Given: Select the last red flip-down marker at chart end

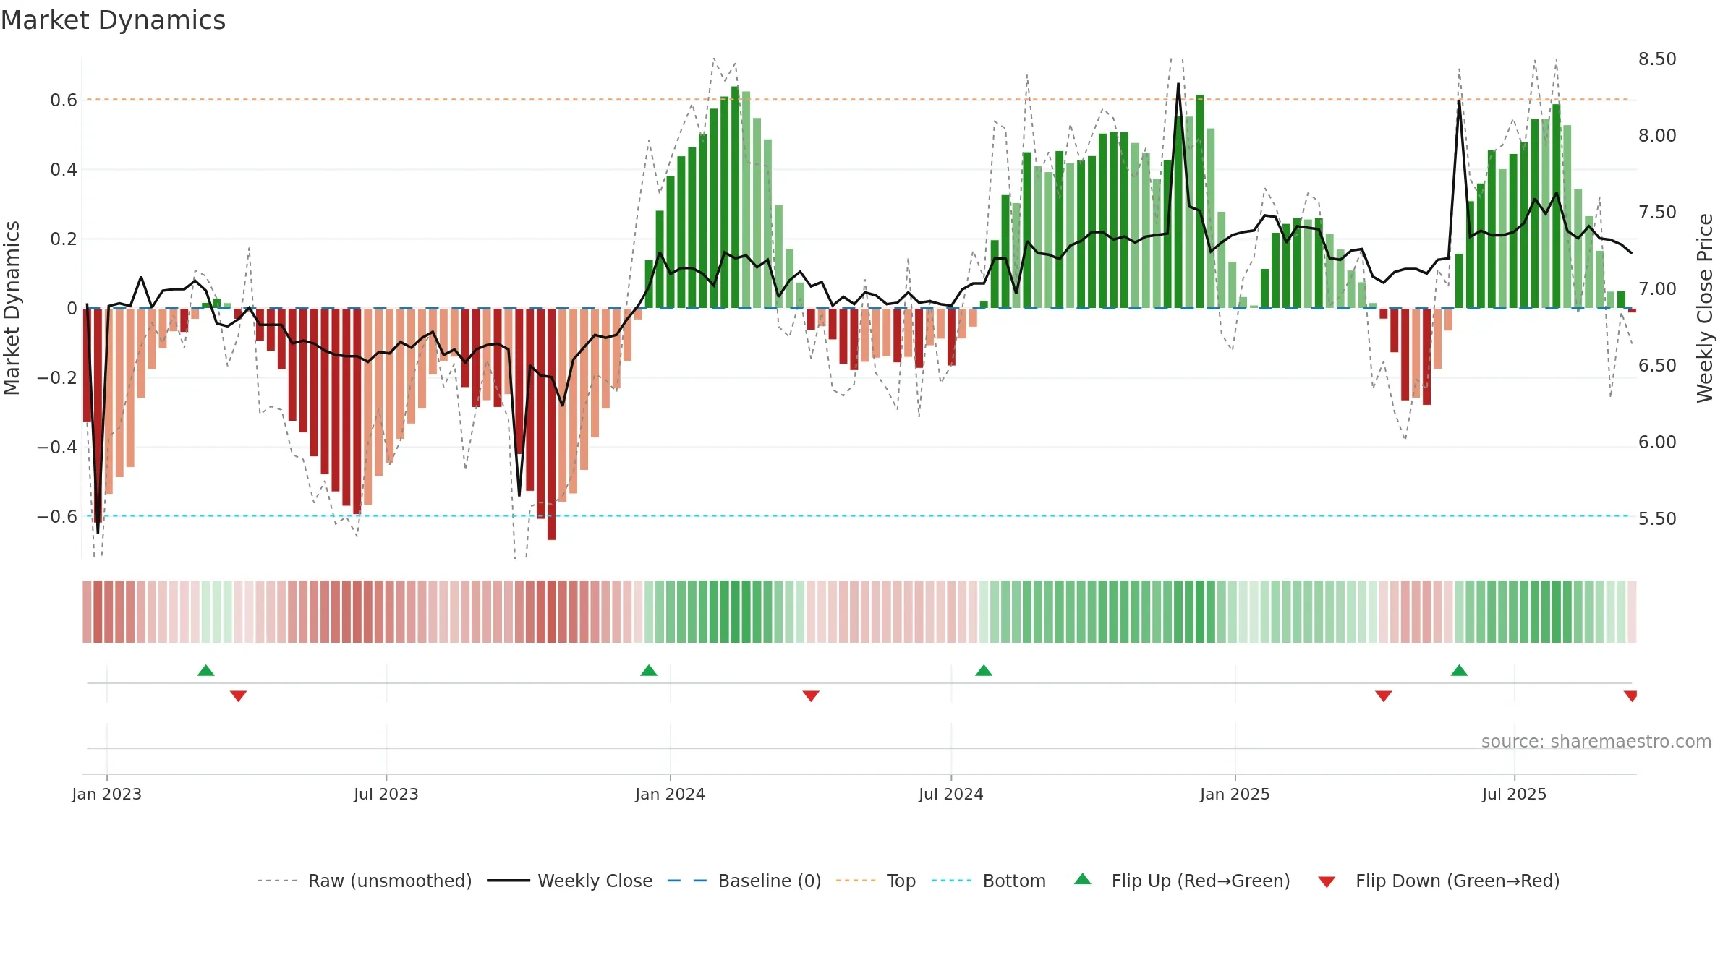Looking at the screenshot, I should (1630, 696).
